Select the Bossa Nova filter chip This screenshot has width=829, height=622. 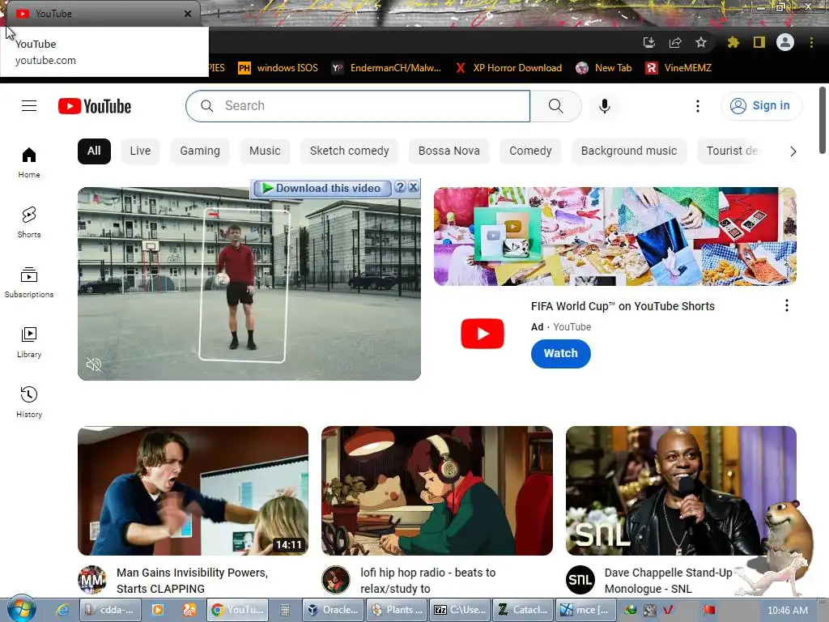pyautogui.click(x=449, y=151)
